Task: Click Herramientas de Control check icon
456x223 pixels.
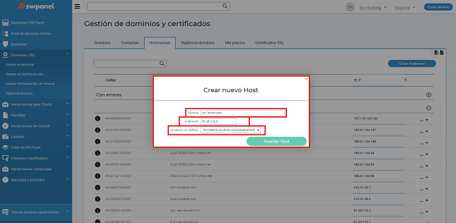Action: pos(5,126)
